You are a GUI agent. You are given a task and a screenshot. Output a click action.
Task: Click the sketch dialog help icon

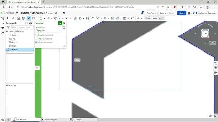[x=64, y=46]
